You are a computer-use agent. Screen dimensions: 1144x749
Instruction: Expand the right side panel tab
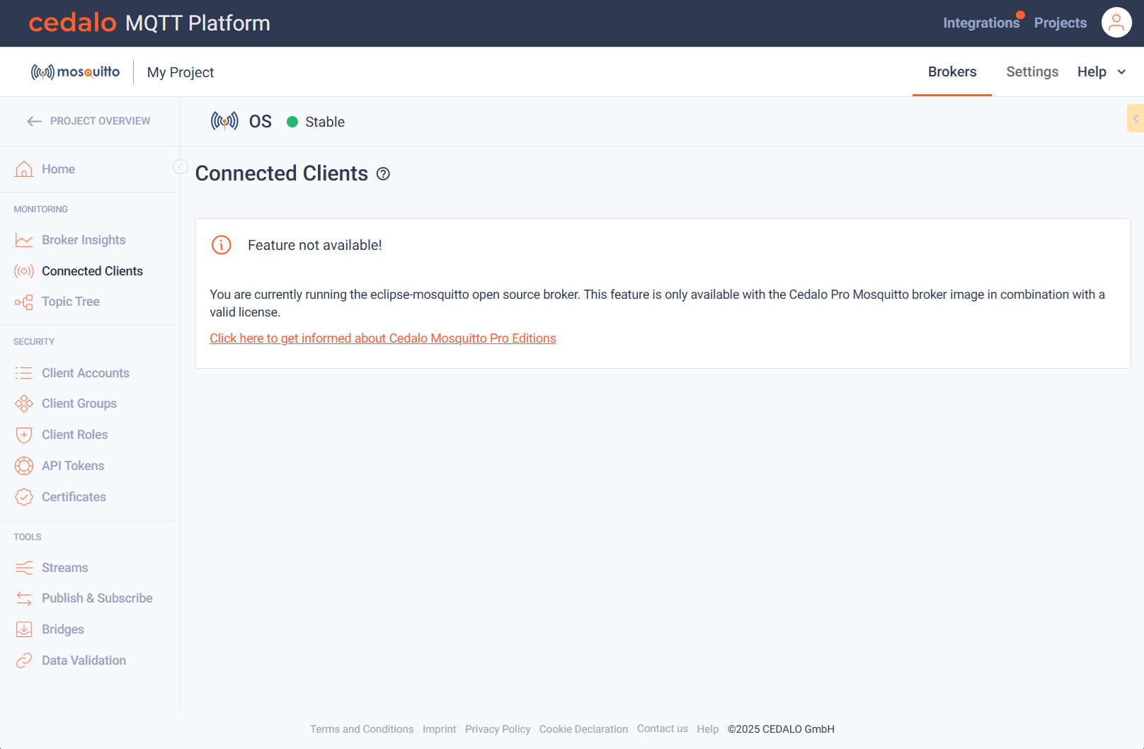[1136, 118]
